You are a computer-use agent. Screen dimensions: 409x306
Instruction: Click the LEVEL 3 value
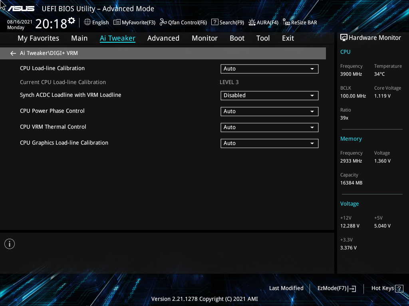coord(229,82)
